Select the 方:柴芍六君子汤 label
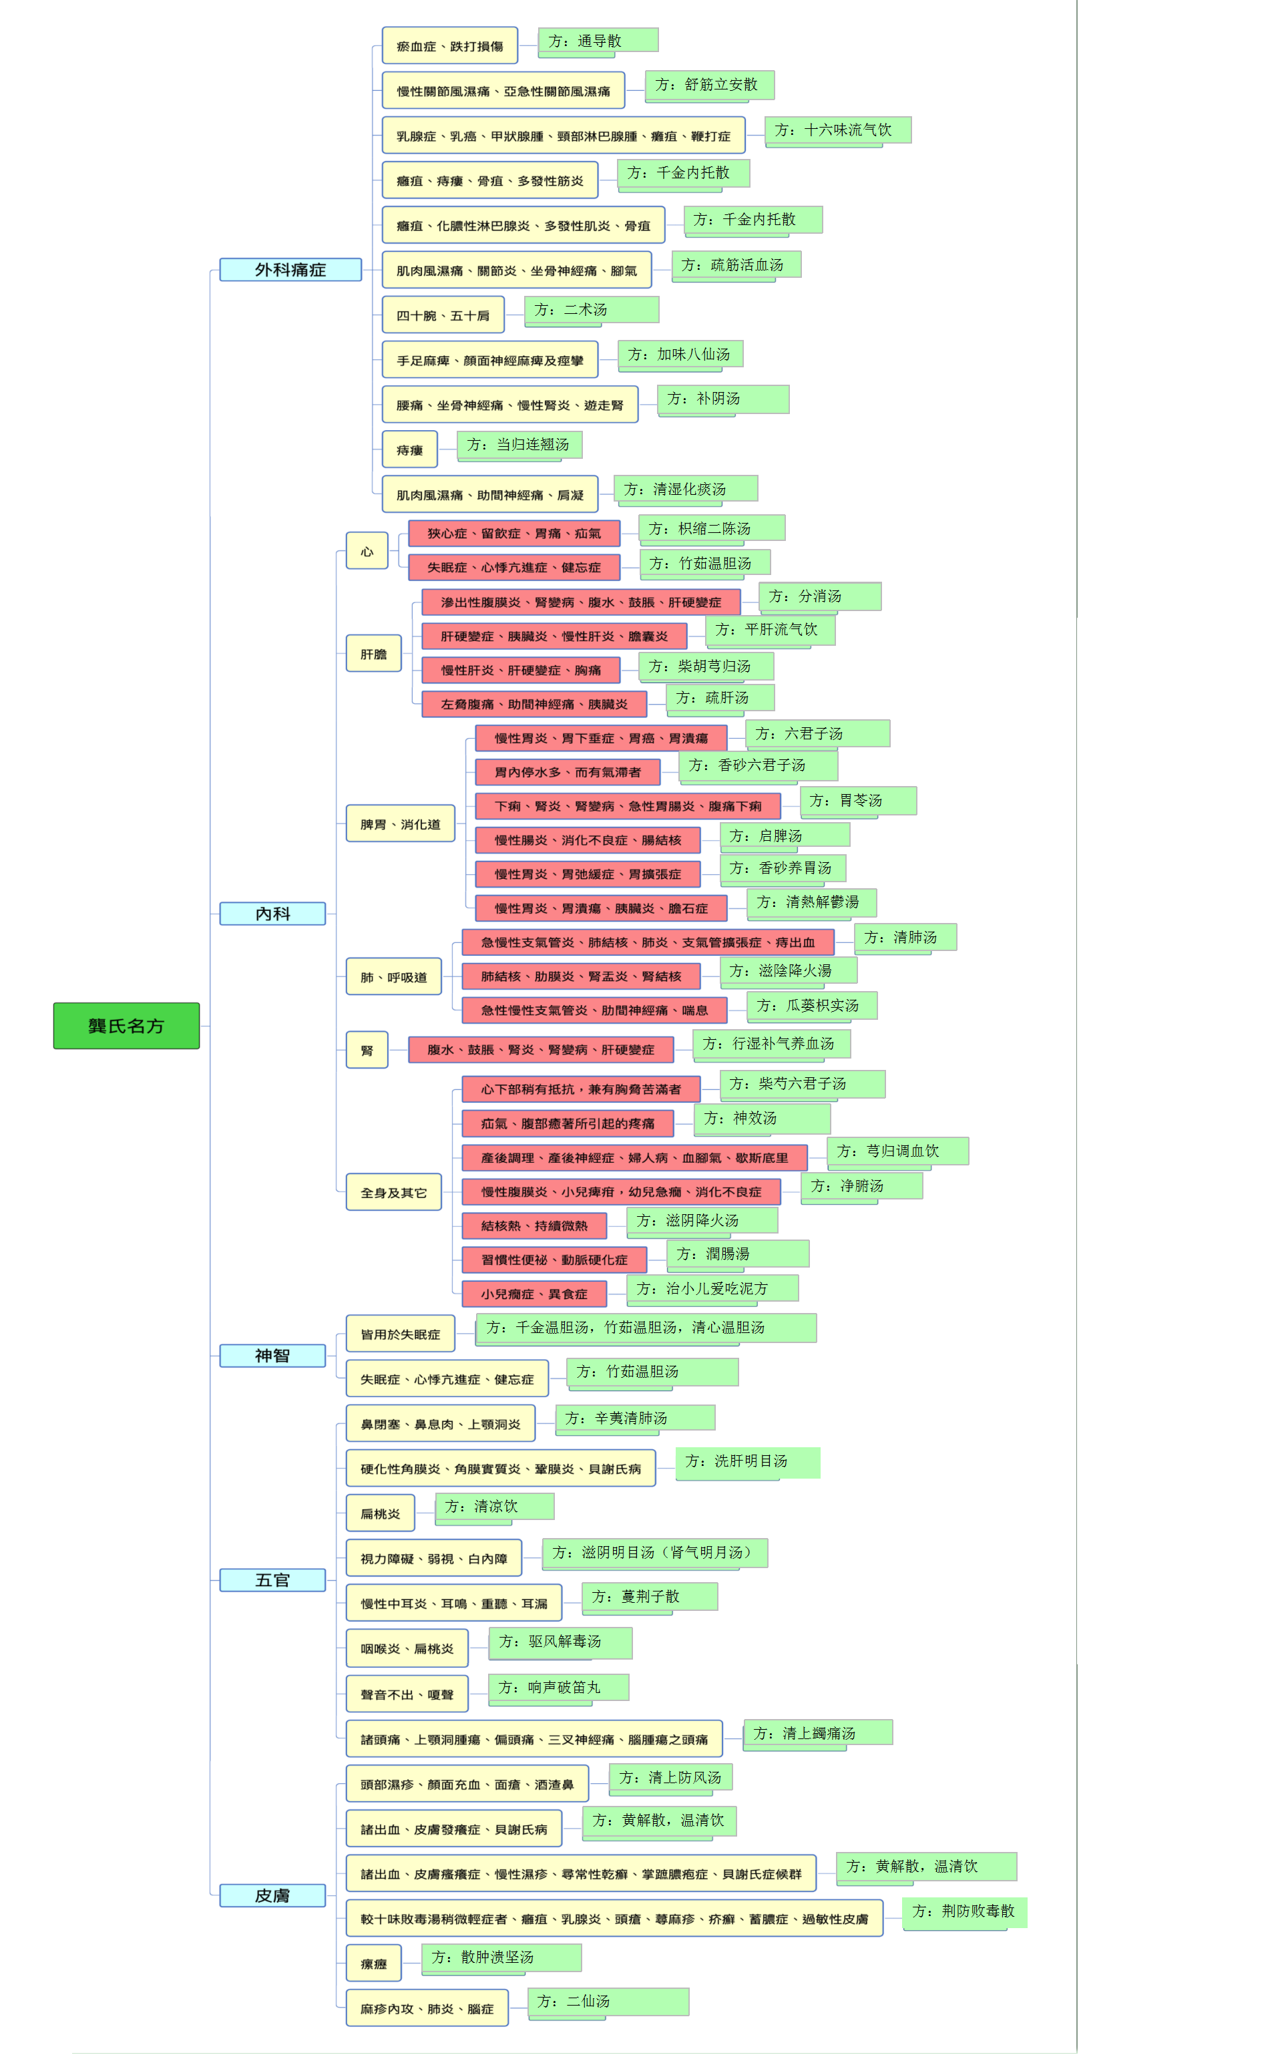Image resolution: width=1282 pixels, height=2059 pixels. point(803,1084)
